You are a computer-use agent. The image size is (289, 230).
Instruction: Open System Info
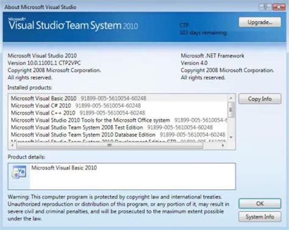click(x=260, y=217)
